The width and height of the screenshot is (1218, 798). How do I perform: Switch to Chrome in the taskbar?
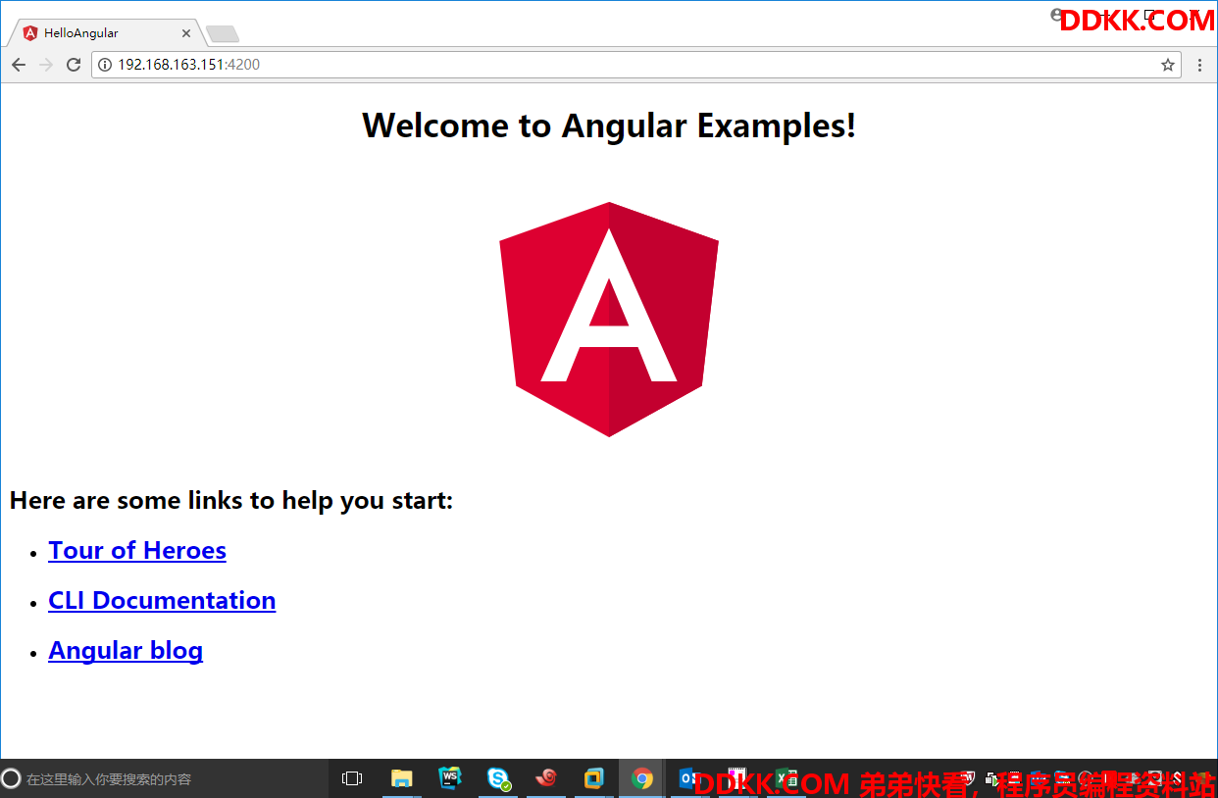(642, 778)
